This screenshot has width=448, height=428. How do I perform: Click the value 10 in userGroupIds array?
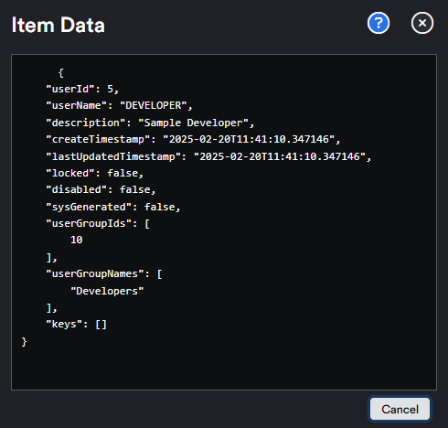76,240
